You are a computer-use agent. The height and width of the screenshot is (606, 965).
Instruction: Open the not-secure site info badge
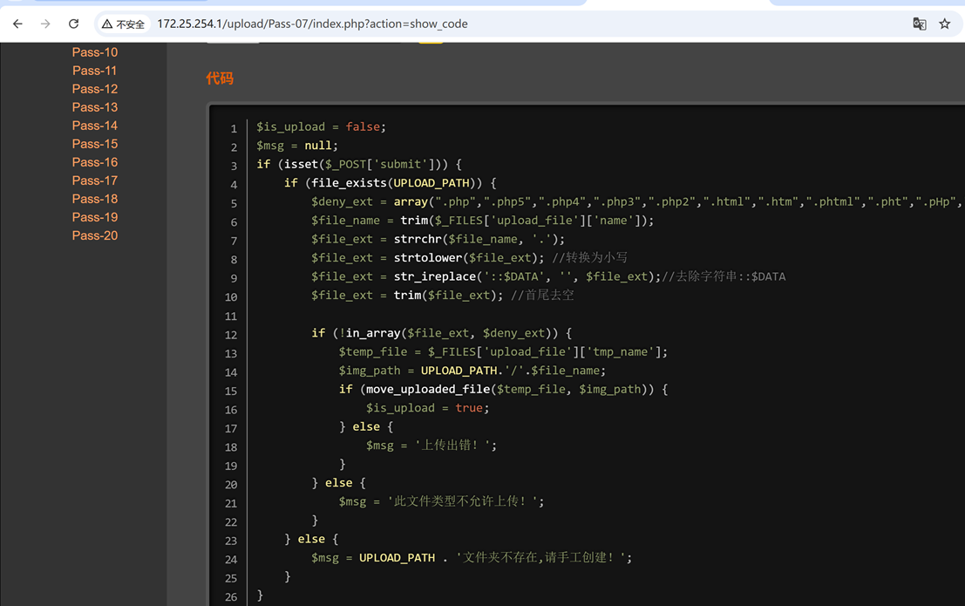tap(123, 24)
